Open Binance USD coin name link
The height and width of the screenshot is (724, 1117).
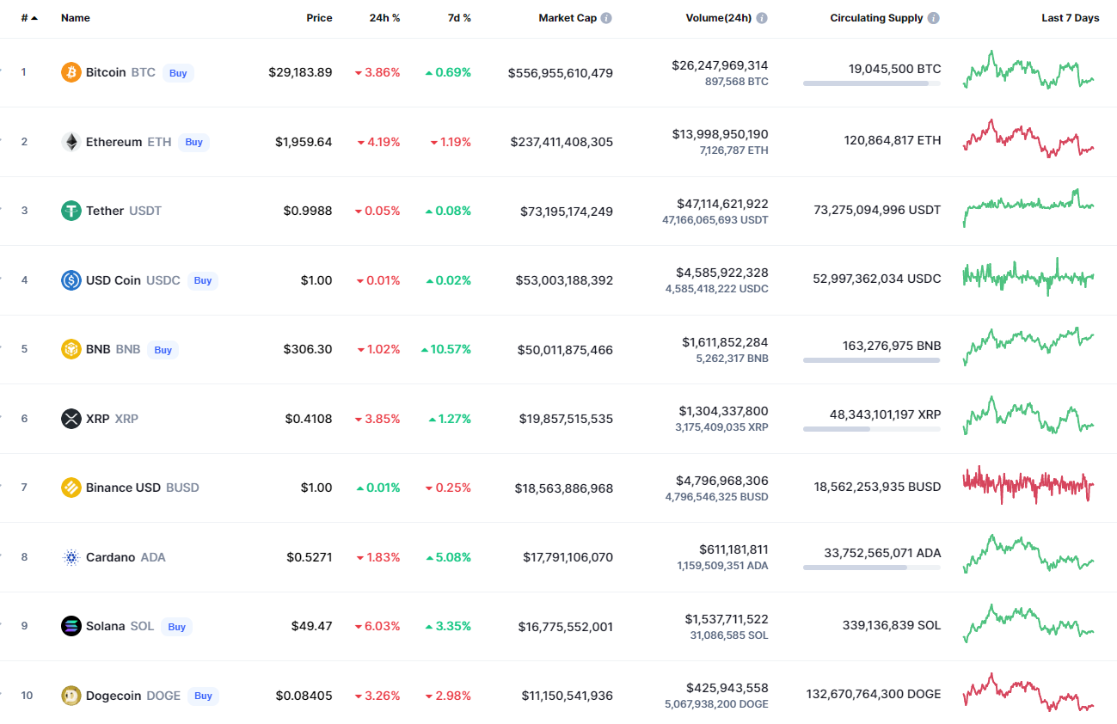tap(123, 488)
